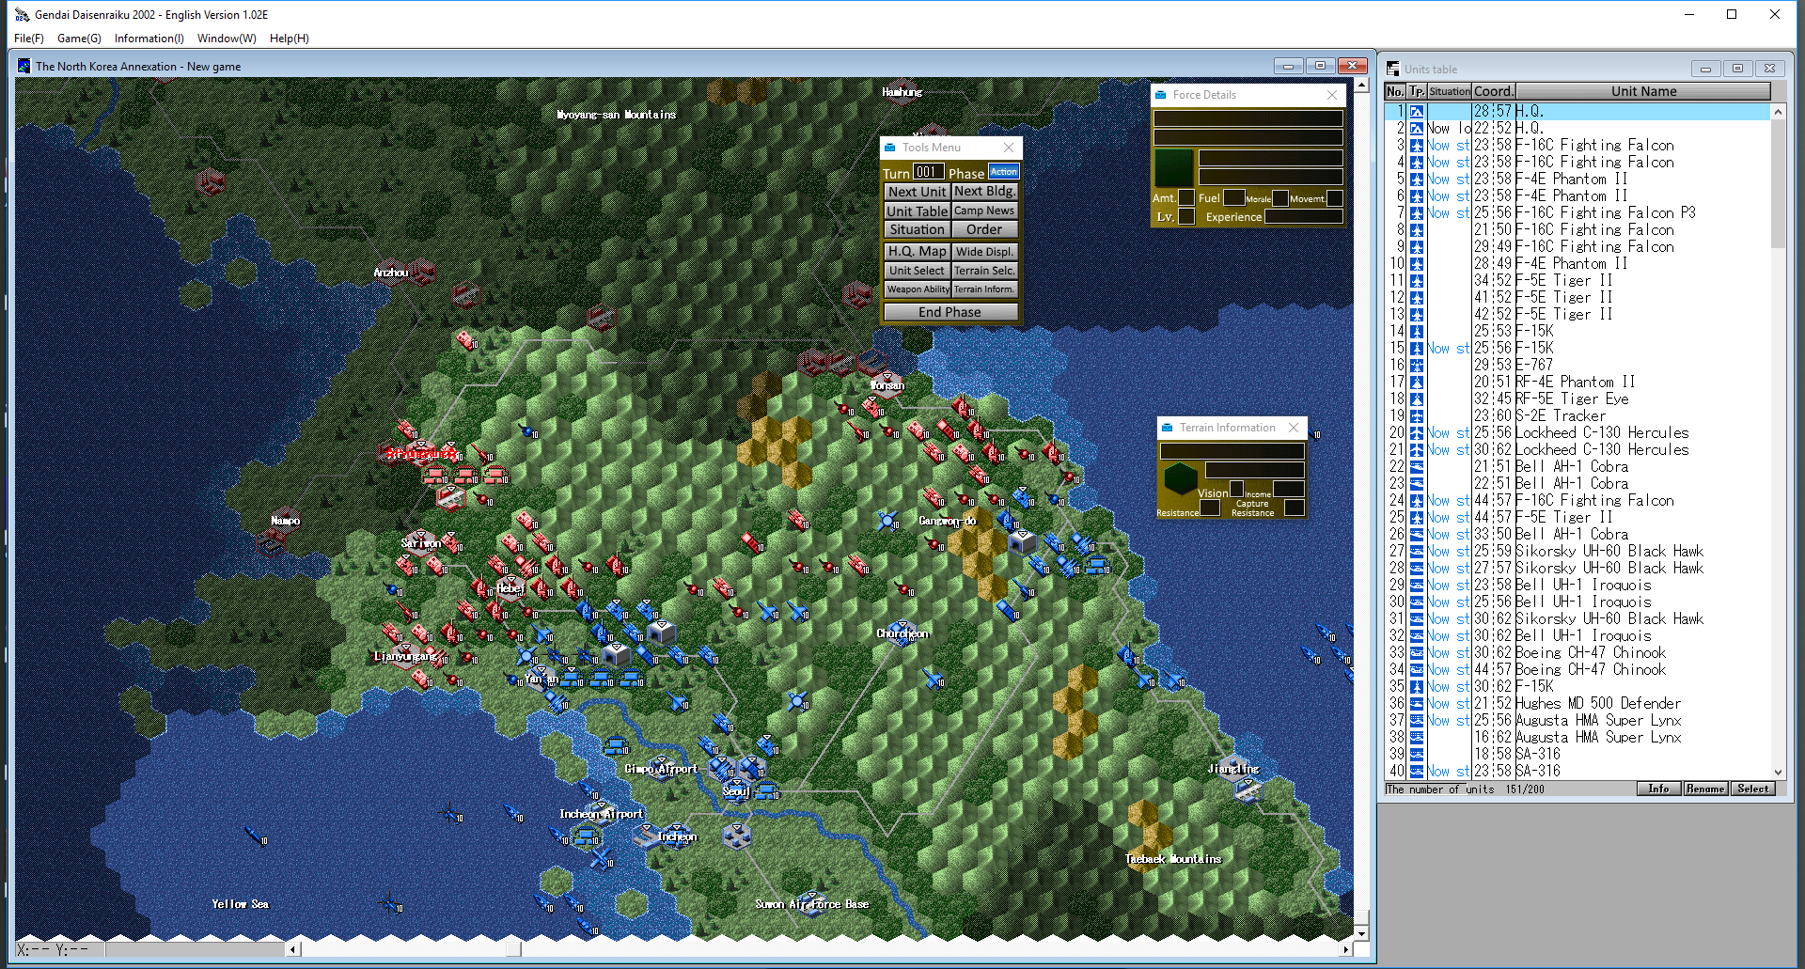Screen dimensions: 1805x969
Task: Click the Hughes MD 500 Defender icon
Action: tap(1416, 704)
